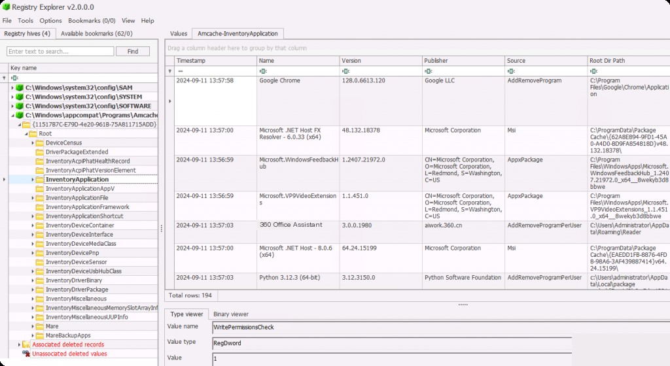Click the Source column filter icon

coord(512,71)
